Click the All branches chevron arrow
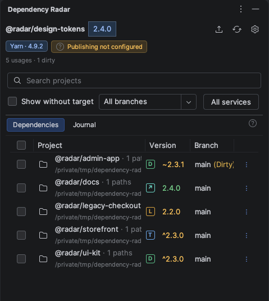The width and height of the screenshot is (269, 301). pyautogui.click(x=189, y=102)
